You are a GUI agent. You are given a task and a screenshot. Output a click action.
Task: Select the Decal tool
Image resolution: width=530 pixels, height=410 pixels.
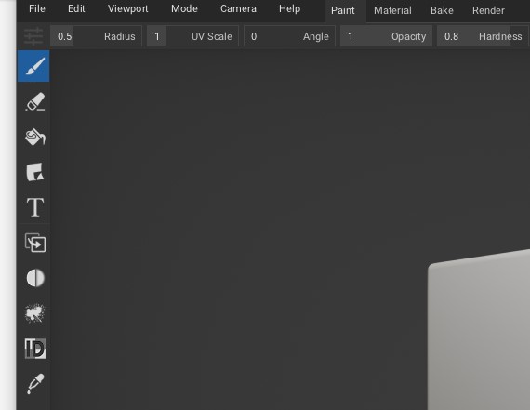35,172
